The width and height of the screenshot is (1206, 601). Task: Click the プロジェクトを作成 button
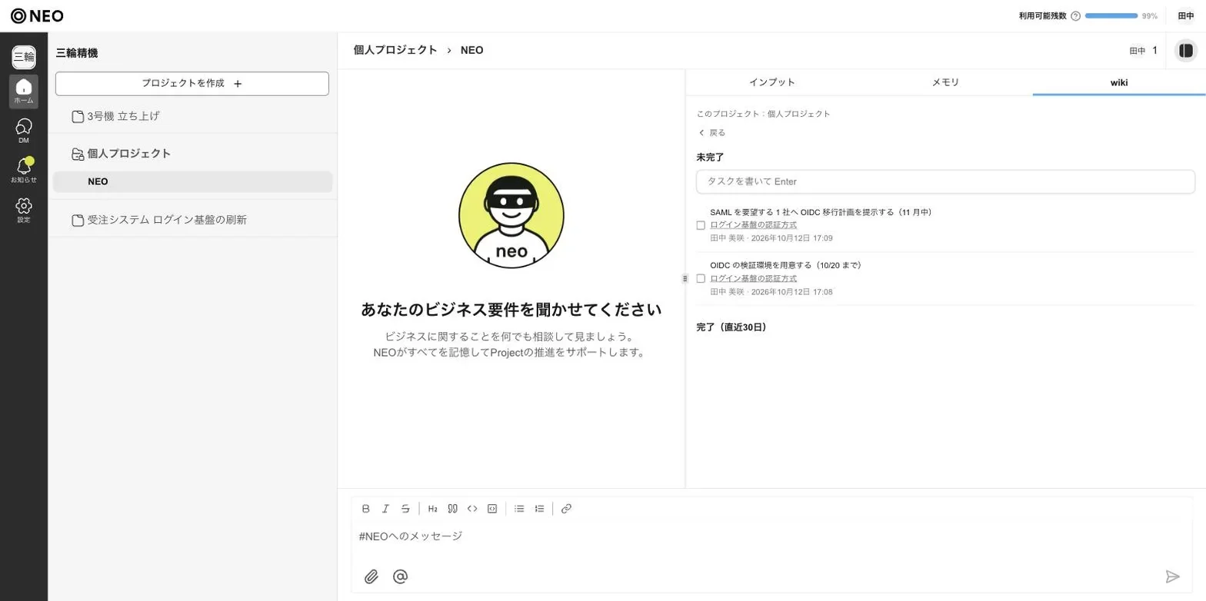pos(192,84)
